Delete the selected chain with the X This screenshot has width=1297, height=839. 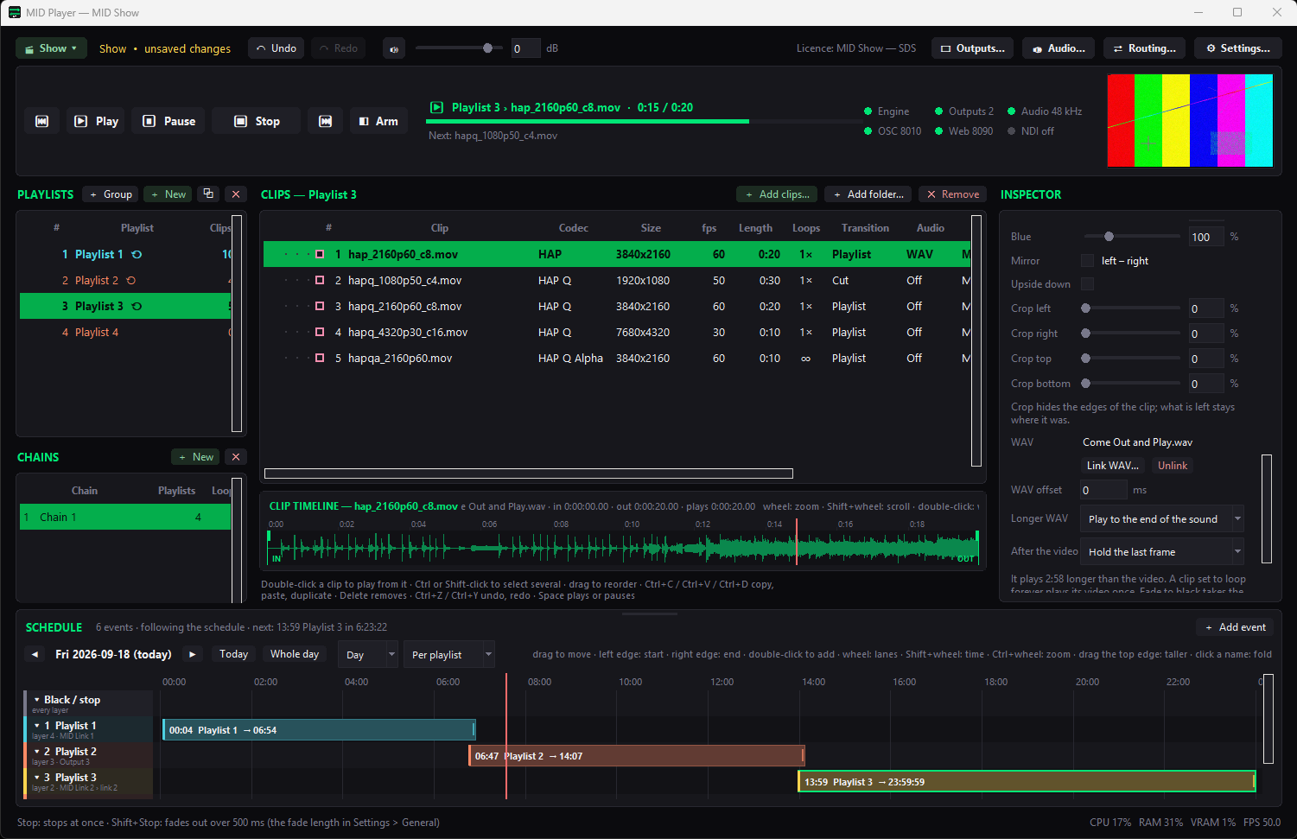coord(236,457)
